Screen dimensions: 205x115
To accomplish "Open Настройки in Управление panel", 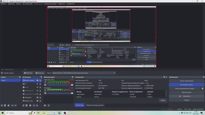I will [186, 96].
